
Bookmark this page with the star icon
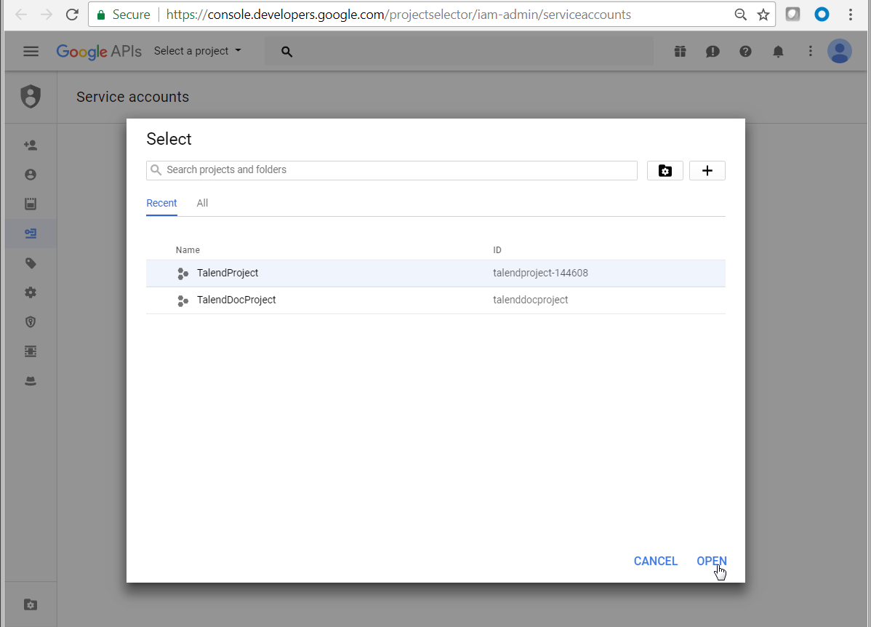point(763,15)
